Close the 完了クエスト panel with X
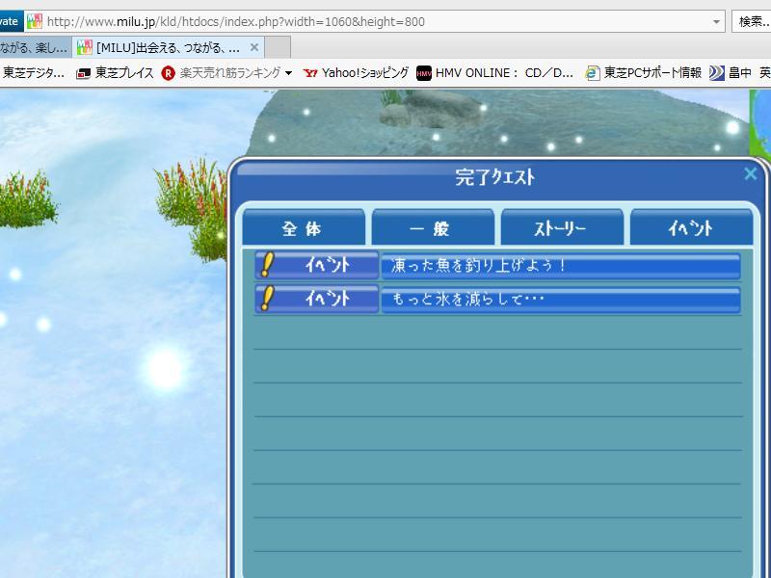 click(x=751, y=173)
